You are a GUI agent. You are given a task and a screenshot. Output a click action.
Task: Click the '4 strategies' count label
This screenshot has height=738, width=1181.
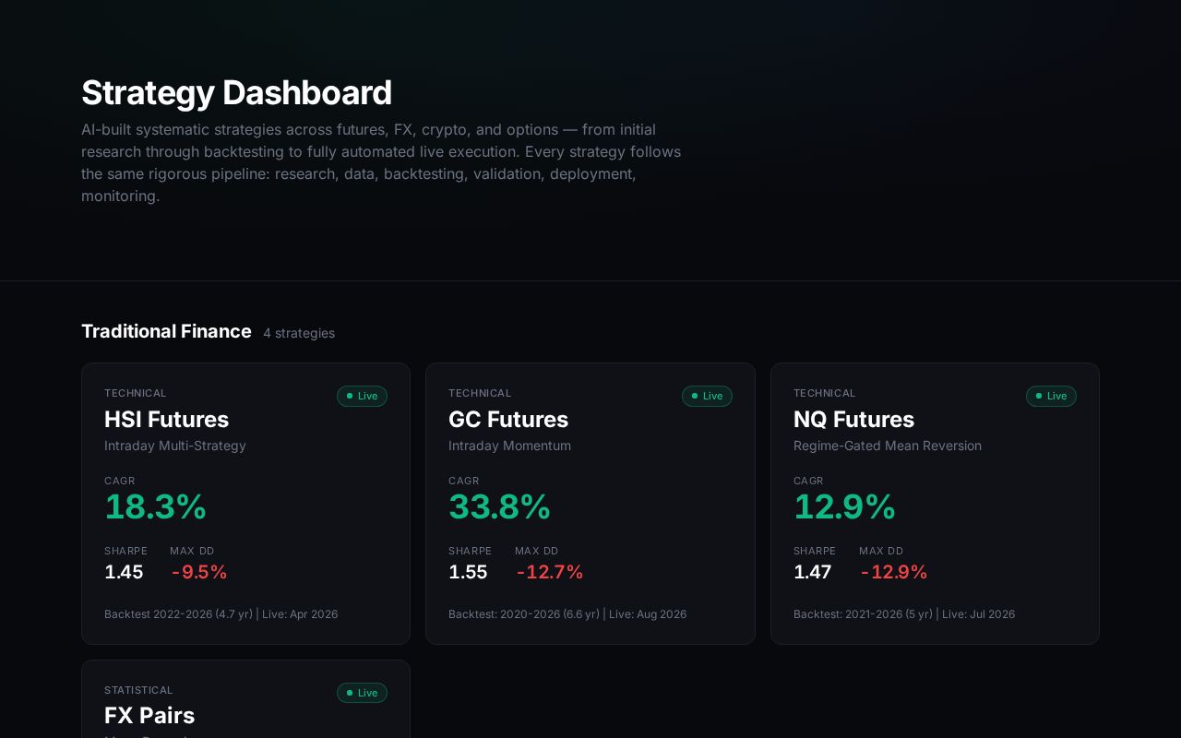click(x=299, y=333)
